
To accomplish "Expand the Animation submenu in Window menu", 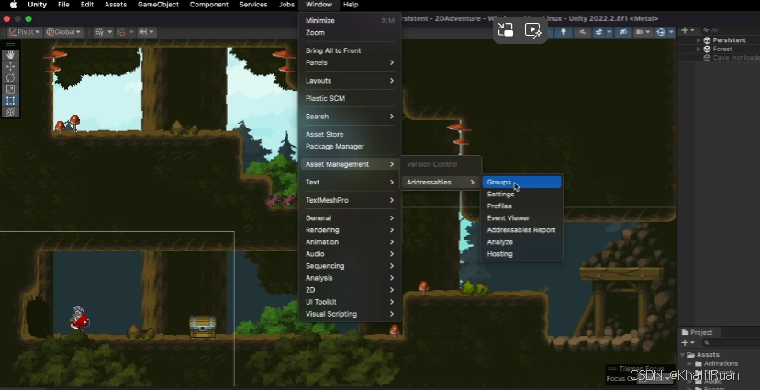I will (350, 241).
